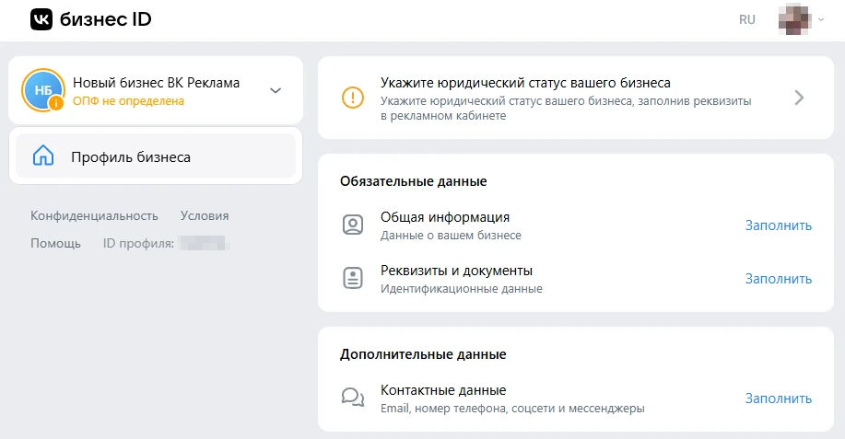Click Заполнить for Контактные данные
This screenshot has height=439, width=845.
pyautogui.click(x=778, y=399)
